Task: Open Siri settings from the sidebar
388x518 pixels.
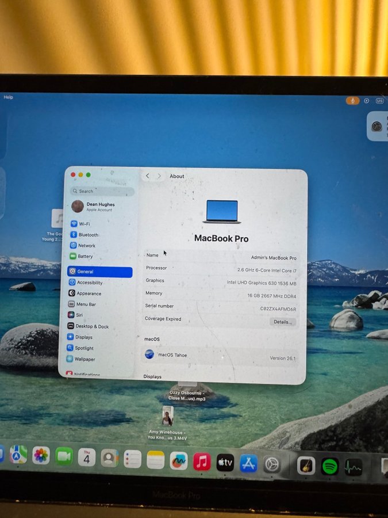Action: point(79,315)
